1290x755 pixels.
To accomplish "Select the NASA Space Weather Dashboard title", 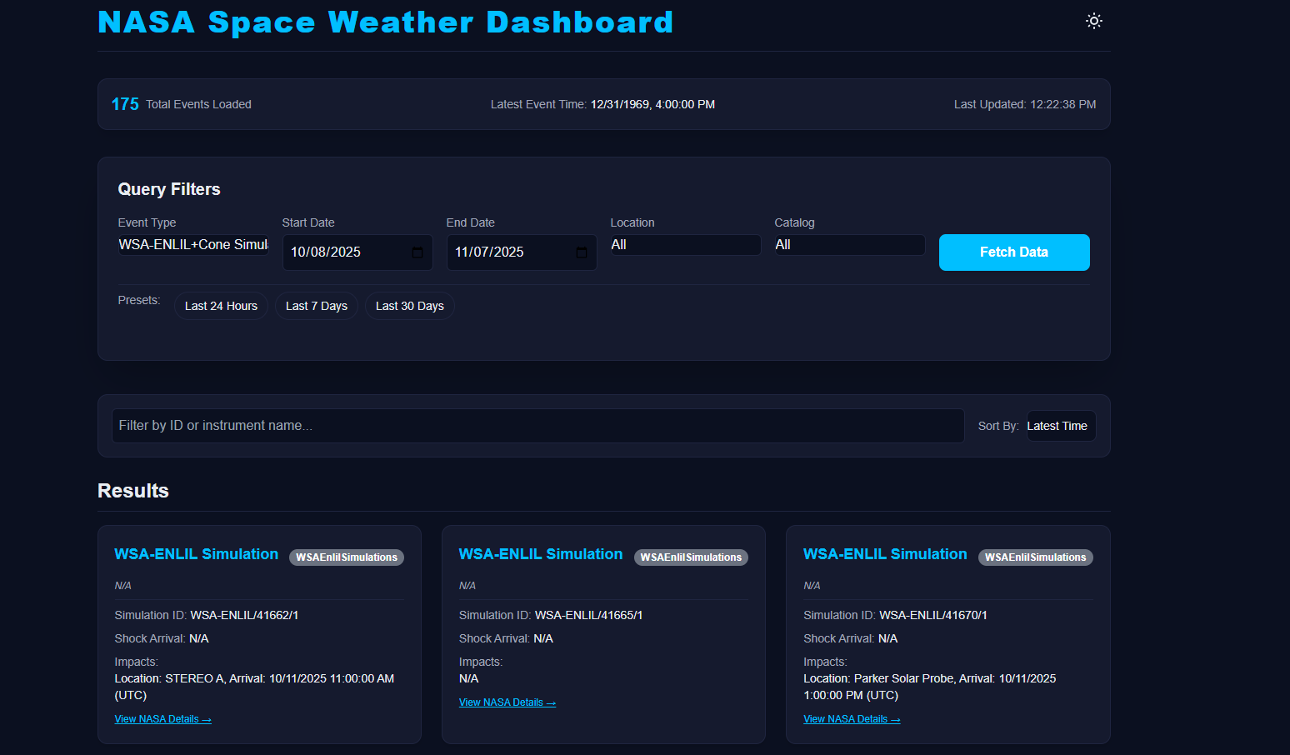I will (386, 22).
